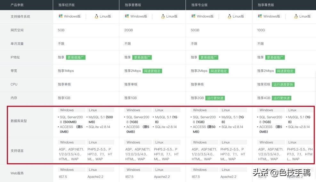Select Linux tab in 支持语言 row of 独享尊贵版
This screenshot has width=316, height=182.
point(300,143)
